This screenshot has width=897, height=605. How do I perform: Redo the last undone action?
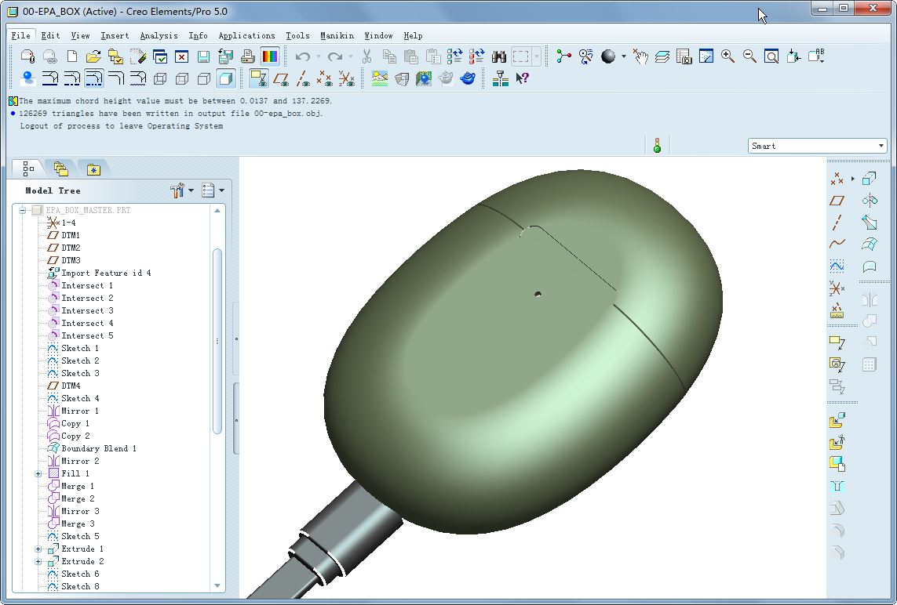(x=336, y=56)
